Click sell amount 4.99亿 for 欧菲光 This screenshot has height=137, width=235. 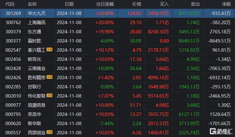[x=193, y=59]
